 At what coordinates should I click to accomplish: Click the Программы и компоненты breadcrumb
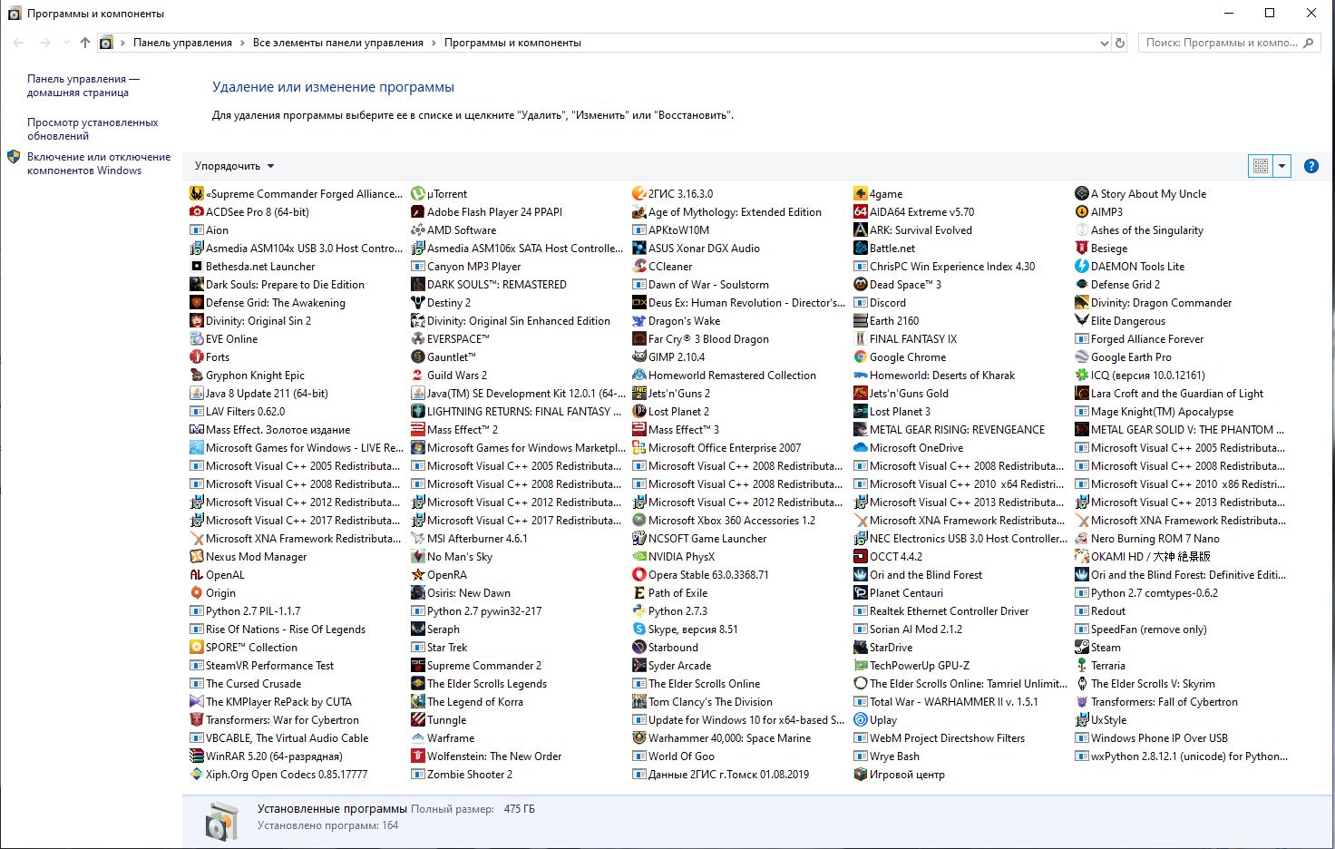pyautogui.click(x=512, y=43)
